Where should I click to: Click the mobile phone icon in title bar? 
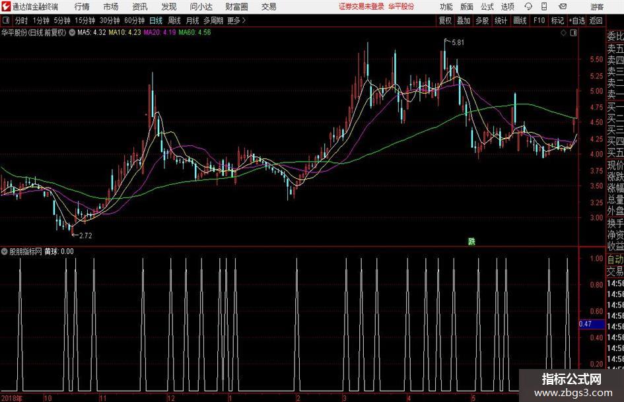click(x=544, y=7)
